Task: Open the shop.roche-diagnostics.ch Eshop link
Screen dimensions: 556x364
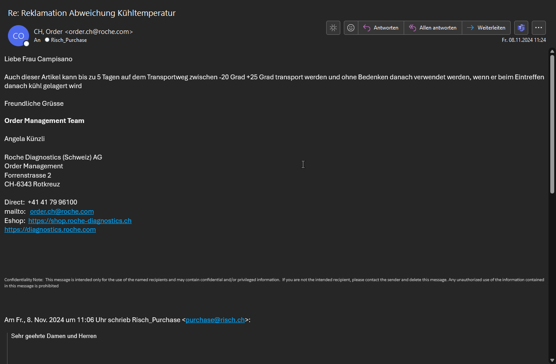Action: click(80, 221)
